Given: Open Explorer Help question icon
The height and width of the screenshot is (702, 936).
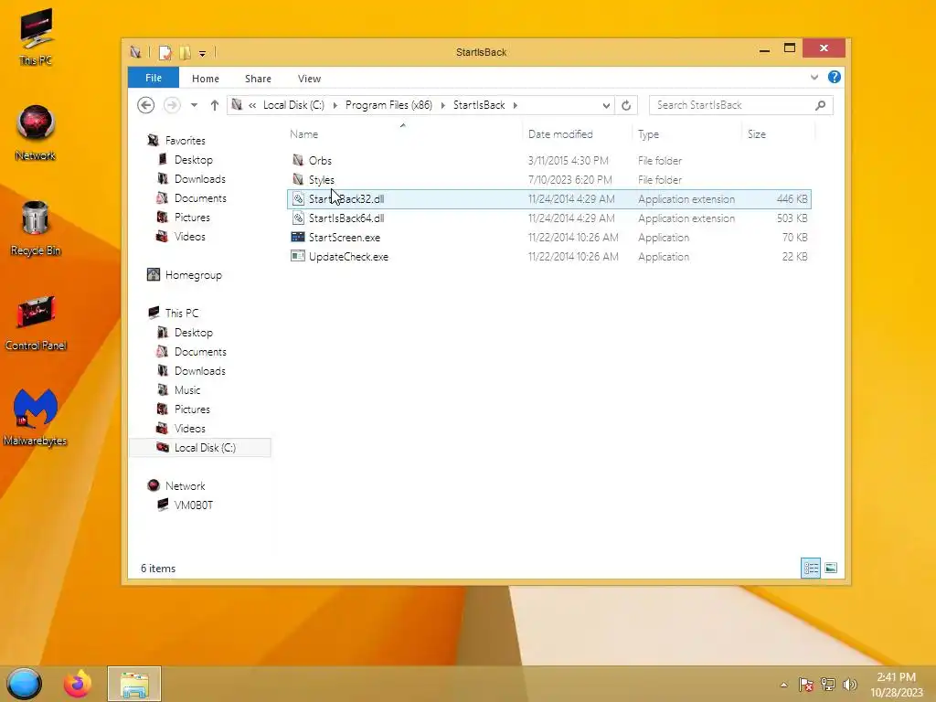Looking at the screenshot, I should [835, 77].
